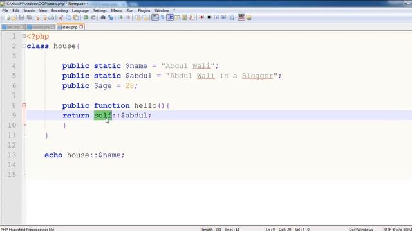Open the Encoding menu
The width and height of the screenshot is (412, 231).
click(59, 10)
